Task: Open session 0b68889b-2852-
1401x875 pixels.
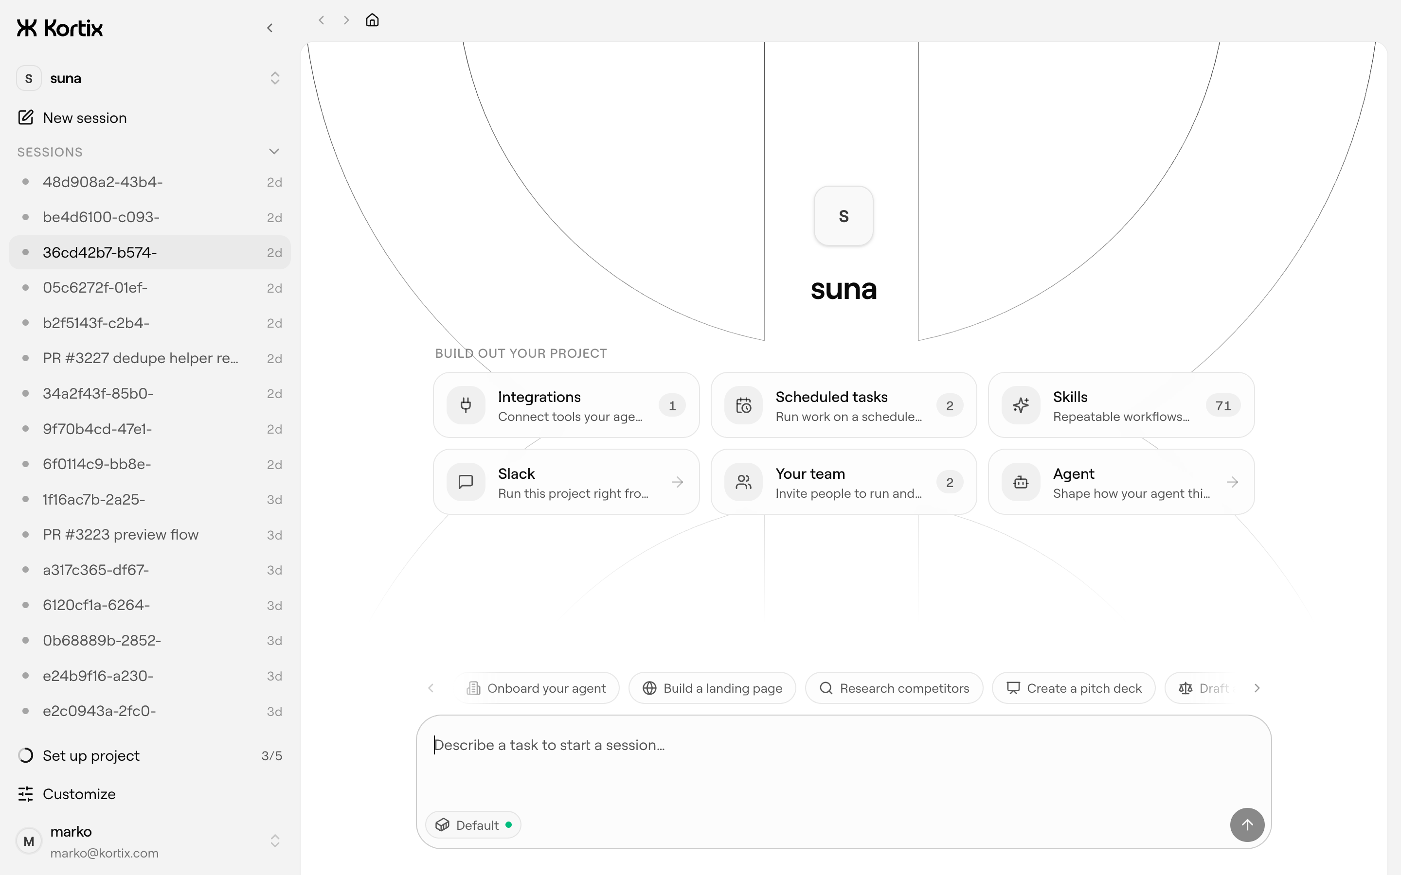Action: click(149, 641)
